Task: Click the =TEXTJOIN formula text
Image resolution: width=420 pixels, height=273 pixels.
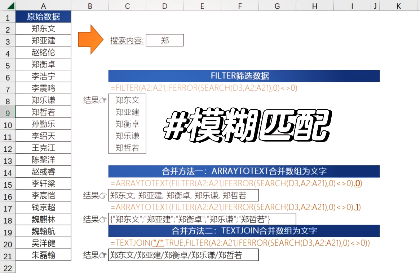Action: click(x=240, y=243)
